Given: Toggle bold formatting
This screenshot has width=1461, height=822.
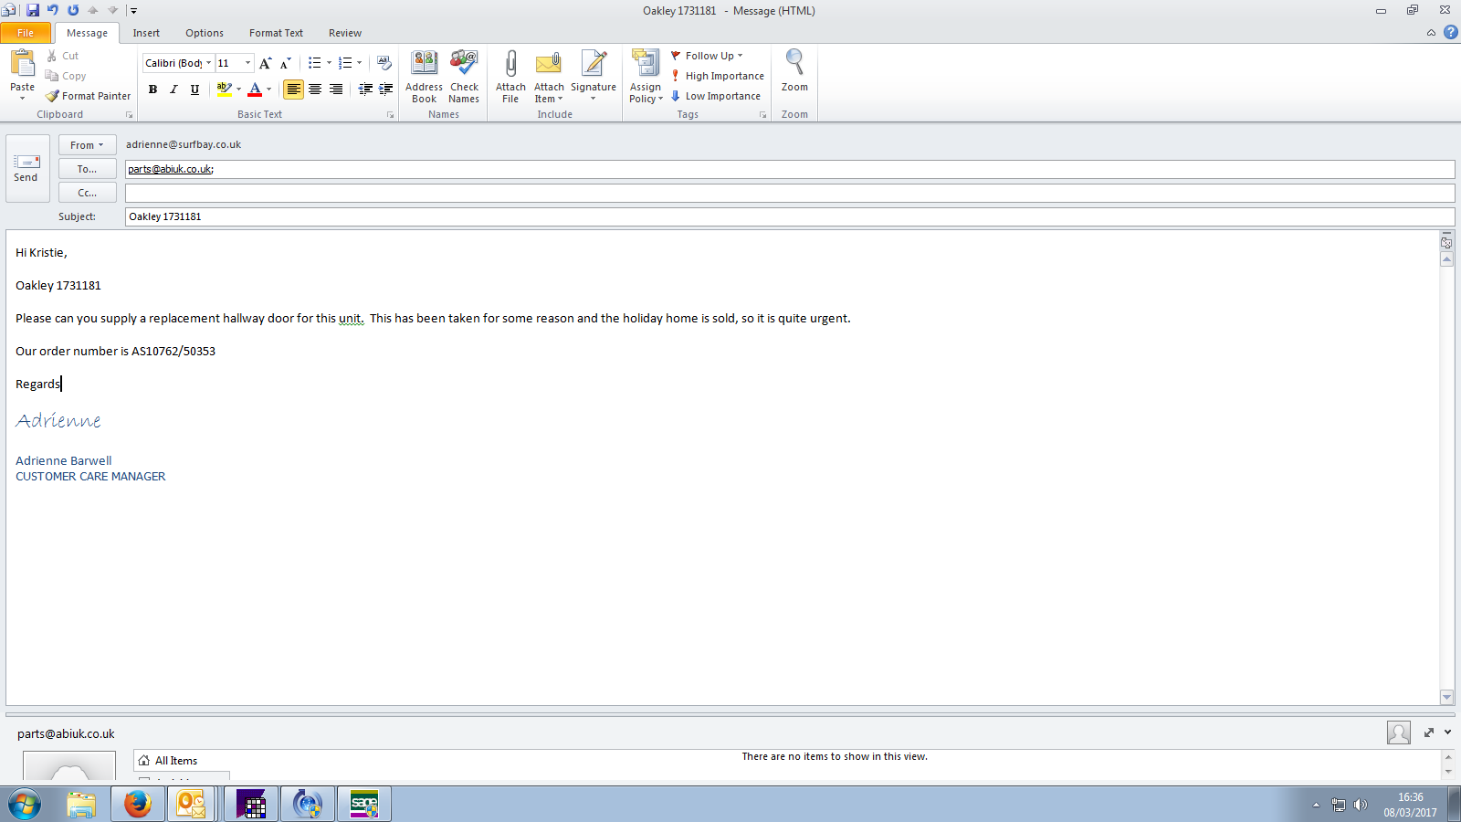Looking at the screenshot, I should pyautogui.click(x=152, y=89).
